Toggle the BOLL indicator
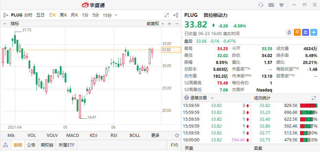The height and width of the screenshot is (152, 320). pyautogui.click(x=135, y=135)
